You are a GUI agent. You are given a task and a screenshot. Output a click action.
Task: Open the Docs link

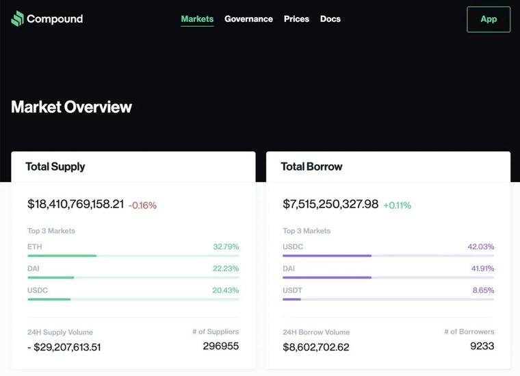330,19
